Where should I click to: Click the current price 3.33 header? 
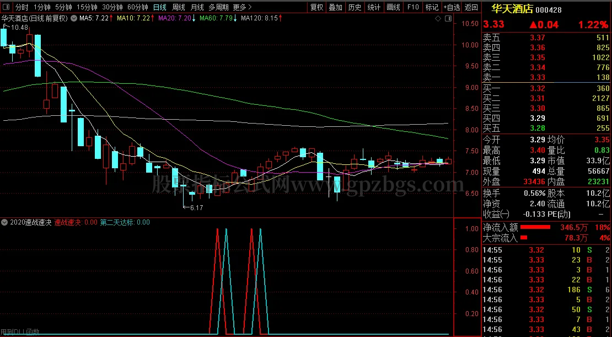pos(494,24)
